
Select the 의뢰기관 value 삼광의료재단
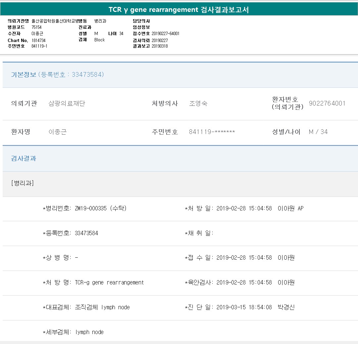pyautogui.click(x=67, y=104)
